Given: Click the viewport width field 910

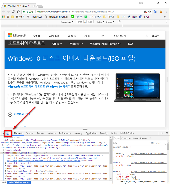Looking at the screenshot, I should click(x=80, y=22).
